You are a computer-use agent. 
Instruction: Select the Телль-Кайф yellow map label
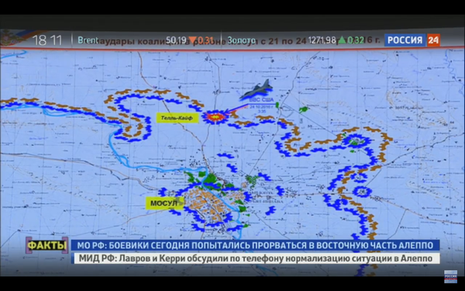point(177,118)
